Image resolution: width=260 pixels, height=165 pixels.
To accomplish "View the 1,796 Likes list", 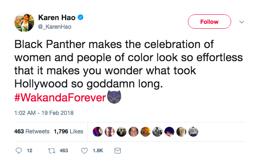I will [68, 132].
